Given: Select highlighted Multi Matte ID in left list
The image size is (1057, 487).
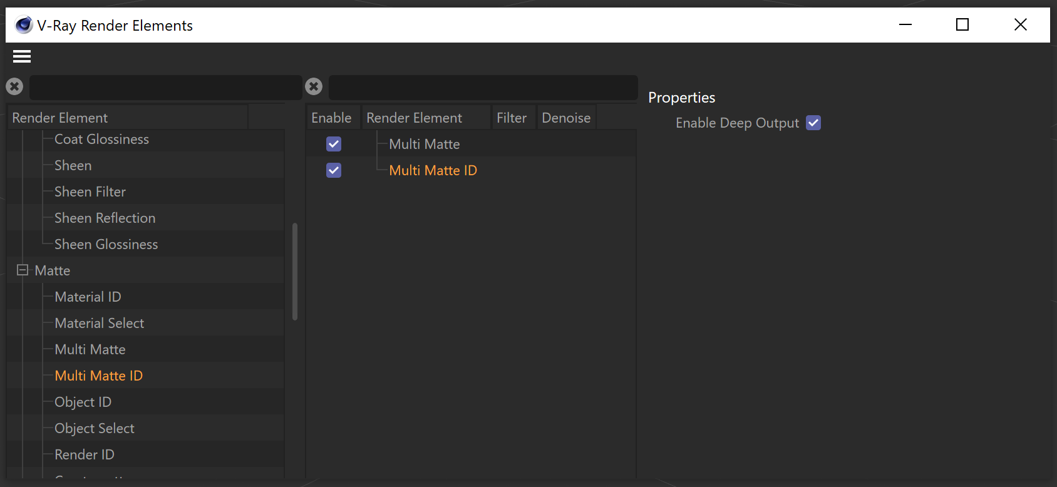Looking at the screenshot, I should (98, 376).
